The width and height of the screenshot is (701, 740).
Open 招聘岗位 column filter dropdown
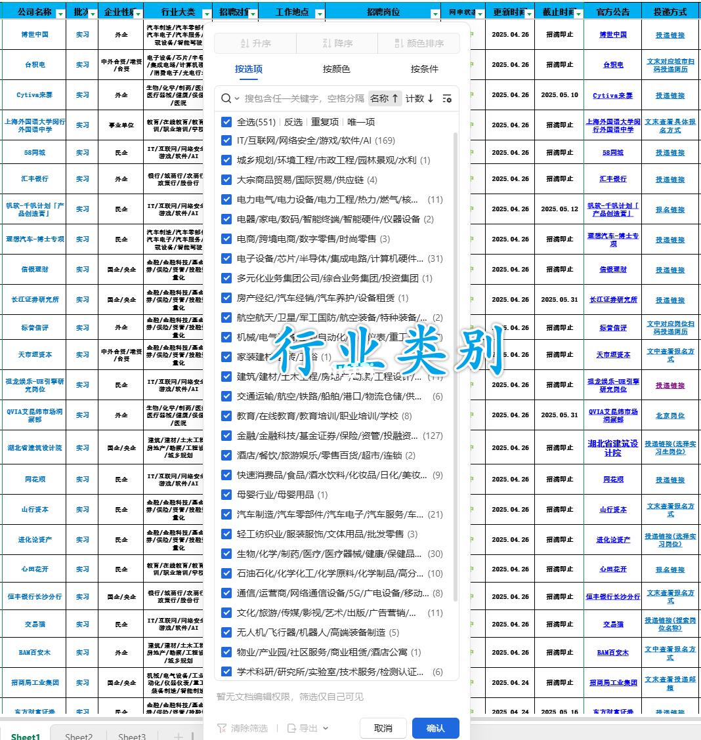[x=435, y=14]
